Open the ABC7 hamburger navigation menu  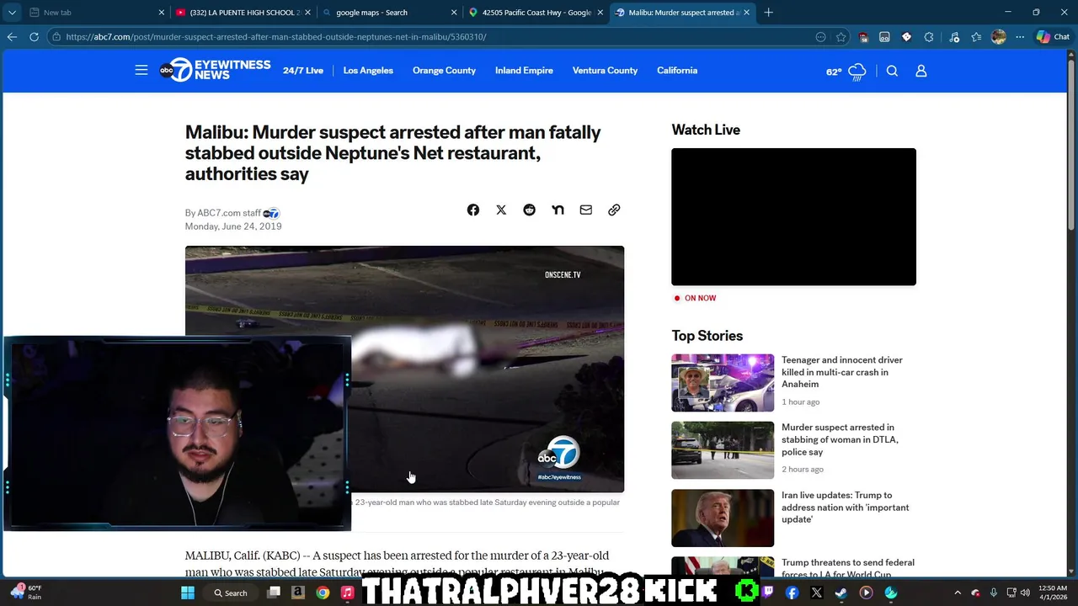click(x=141, y=71)
